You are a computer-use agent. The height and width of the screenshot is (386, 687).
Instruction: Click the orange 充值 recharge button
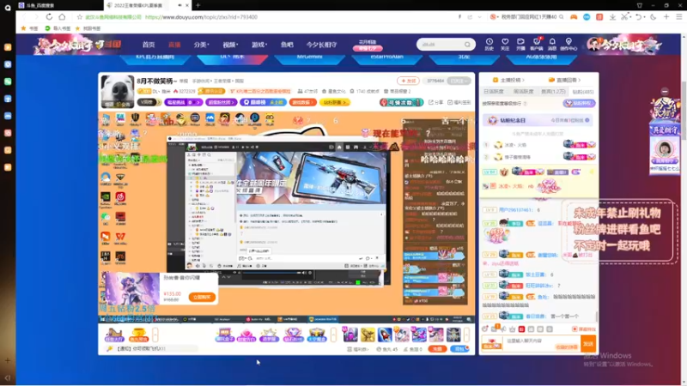(x=437, y=349)
